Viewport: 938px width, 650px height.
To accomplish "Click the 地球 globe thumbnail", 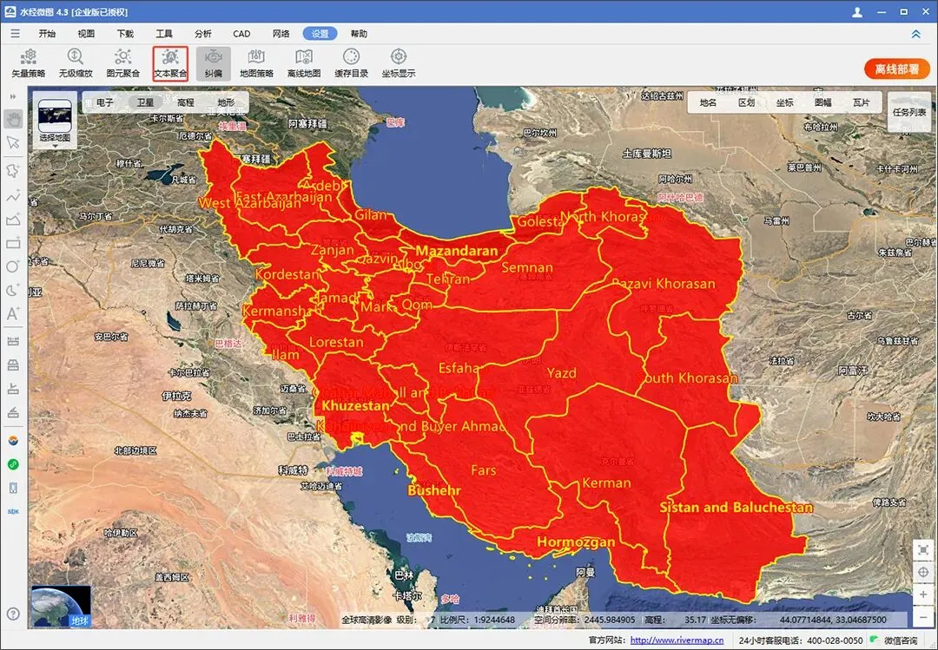I will point(61,606).
